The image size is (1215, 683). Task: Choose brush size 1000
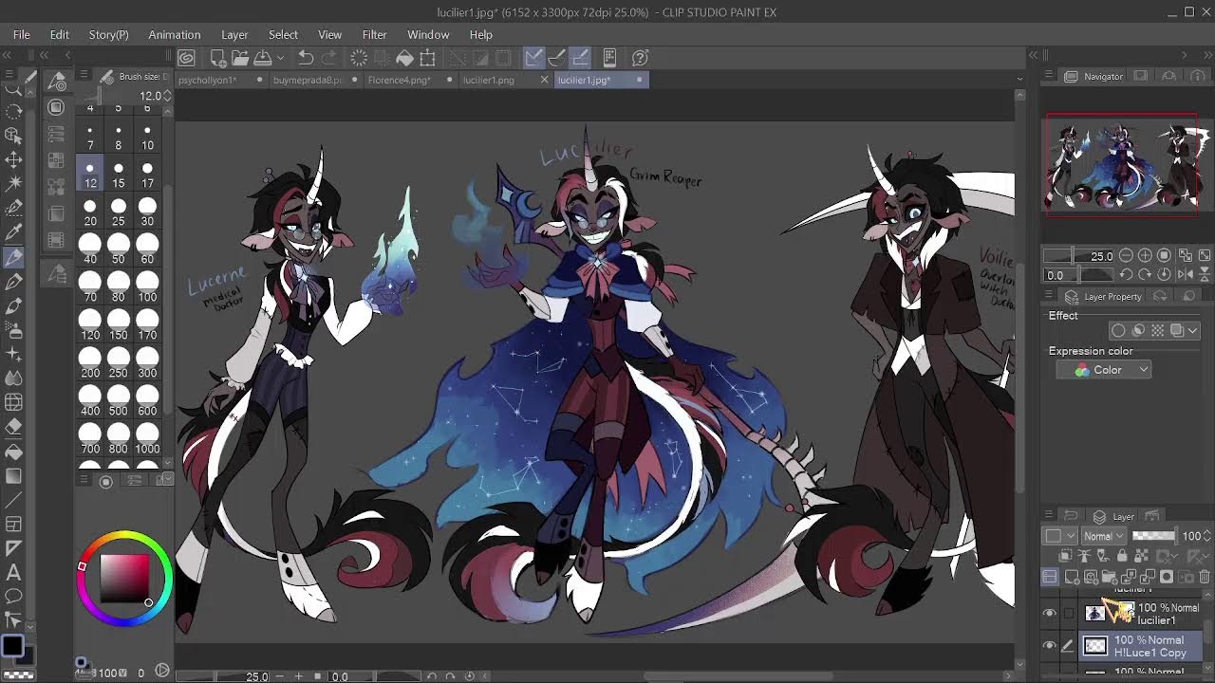(147, 439)
